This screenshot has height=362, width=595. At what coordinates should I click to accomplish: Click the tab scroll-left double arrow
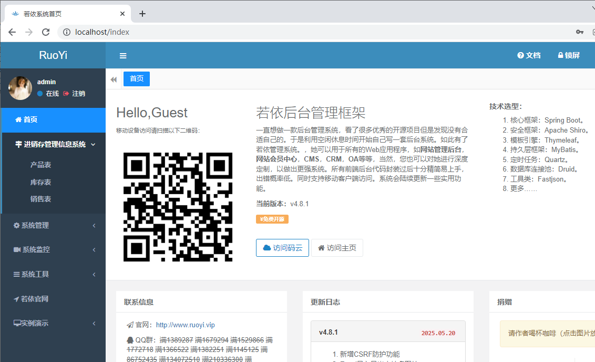[x=114, y=79]
